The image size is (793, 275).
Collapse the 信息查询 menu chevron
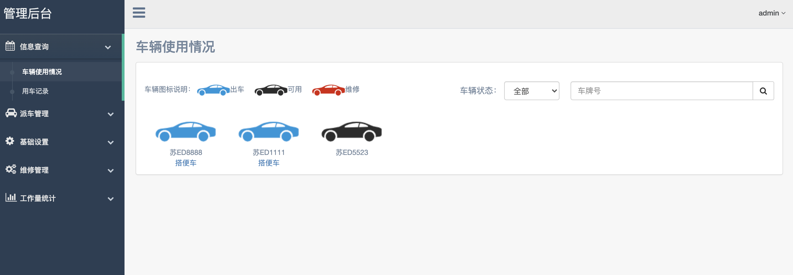(108, 47)
